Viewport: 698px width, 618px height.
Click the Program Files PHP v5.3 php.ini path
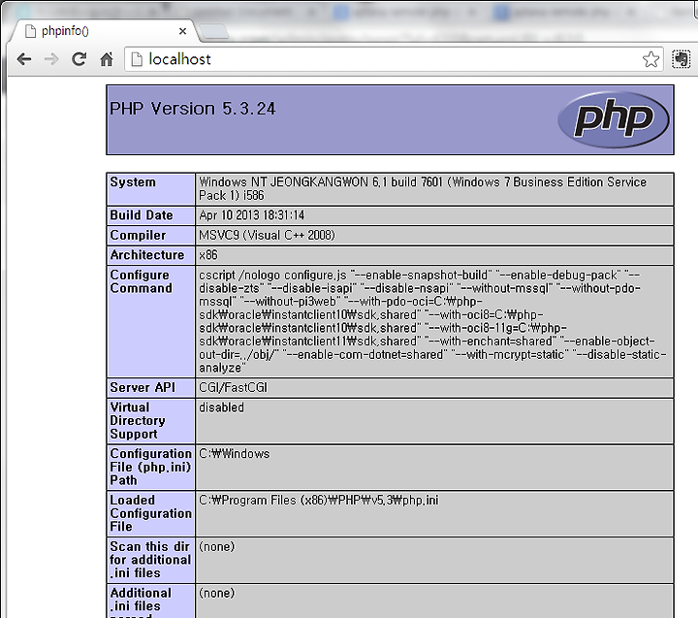click(x=319, y=500)
